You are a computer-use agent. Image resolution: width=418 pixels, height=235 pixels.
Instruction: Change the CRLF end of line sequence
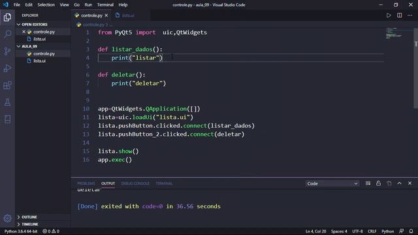(x=372, y=231)
